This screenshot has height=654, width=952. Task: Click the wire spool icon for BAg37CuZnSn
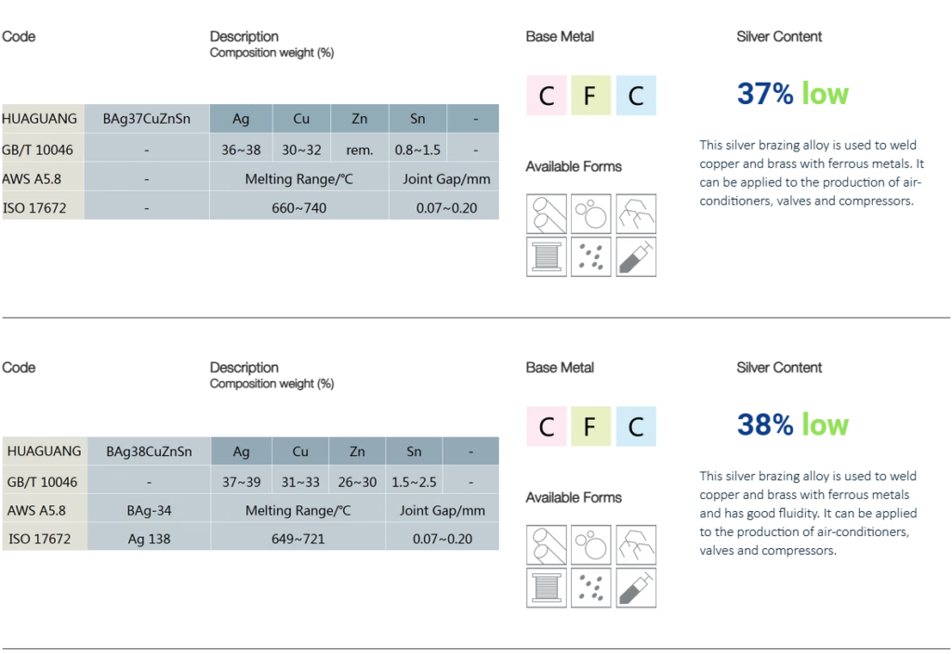point(547,256)
